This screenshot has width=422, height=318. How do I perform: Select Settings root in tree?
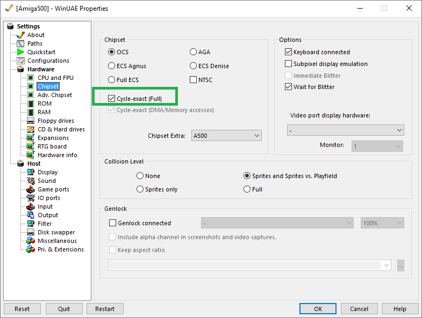[28, 26]
